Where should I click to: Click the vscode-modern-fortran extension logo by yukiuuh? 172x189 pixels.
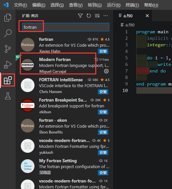tap(28, 146)
